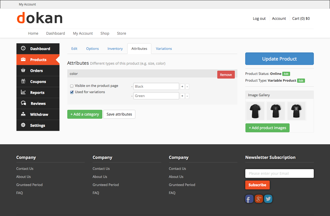Click the Orders basket icon
The width and height of the screenshot is (330, 216).
[23, 70]
